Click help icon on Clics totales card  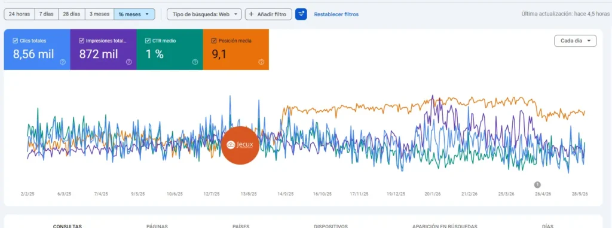click(62, 62)
